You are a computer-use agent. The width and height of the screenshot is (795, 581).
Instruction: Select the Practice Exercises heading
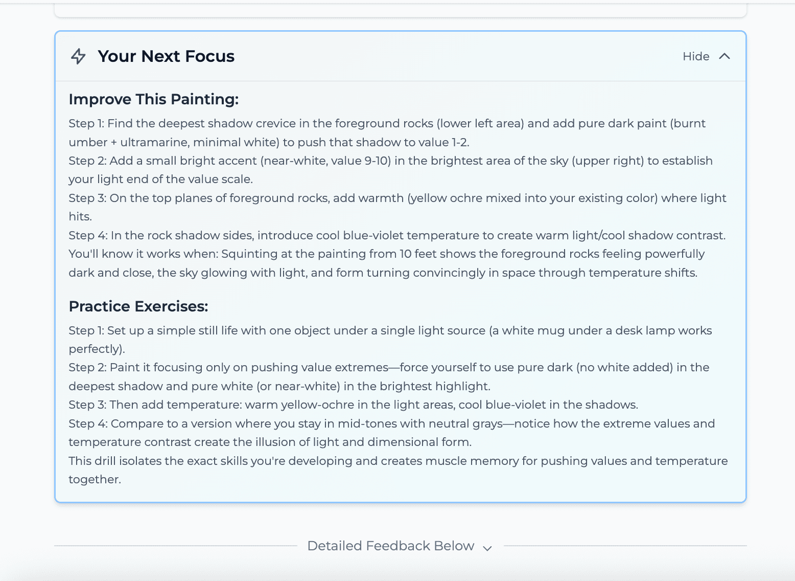pyautogui.click(x=138, y=306)
